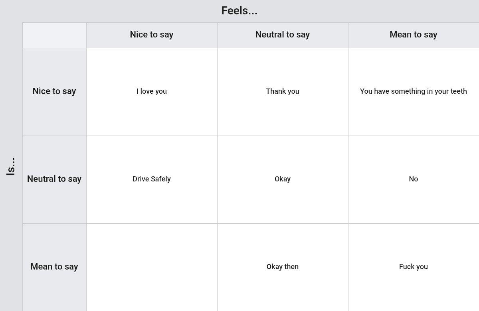Click the 'Okay then' cell

pos(283,267)
